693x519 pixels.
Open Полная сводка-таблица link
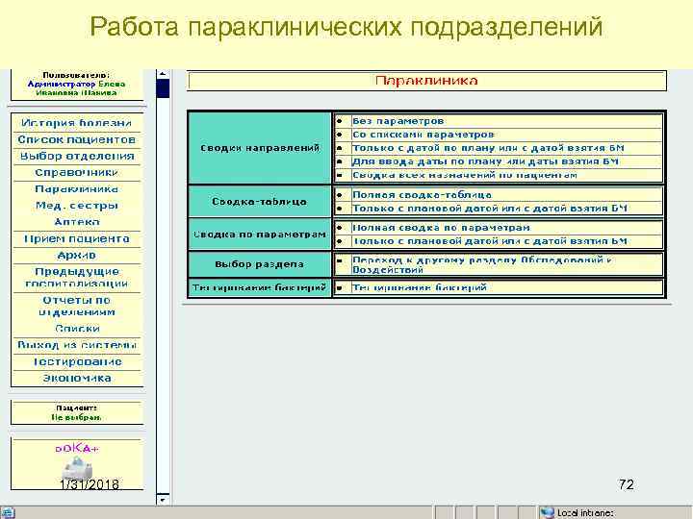click(x=422, y=194)
